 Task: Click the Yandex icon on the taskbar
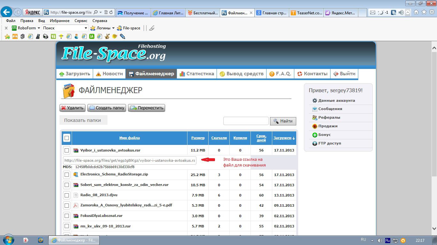26,240
